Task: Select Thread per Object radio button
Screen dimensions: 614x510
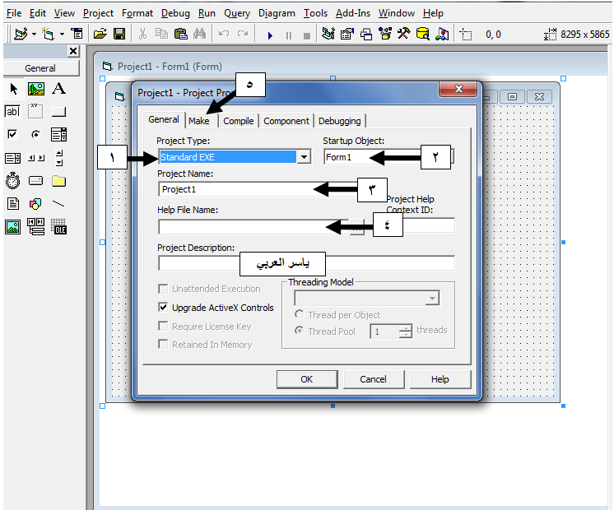Action: tap(299, 314)
